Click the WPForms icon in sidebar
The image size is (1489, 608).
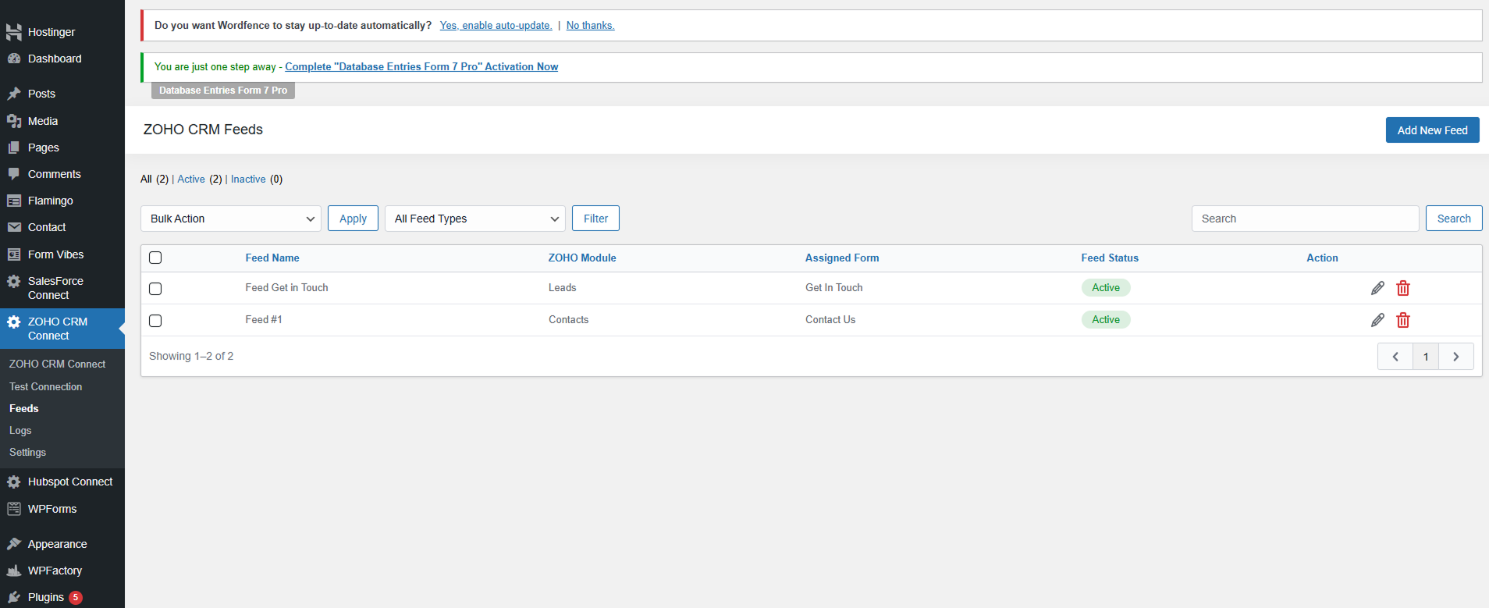(x=14, y=509)
